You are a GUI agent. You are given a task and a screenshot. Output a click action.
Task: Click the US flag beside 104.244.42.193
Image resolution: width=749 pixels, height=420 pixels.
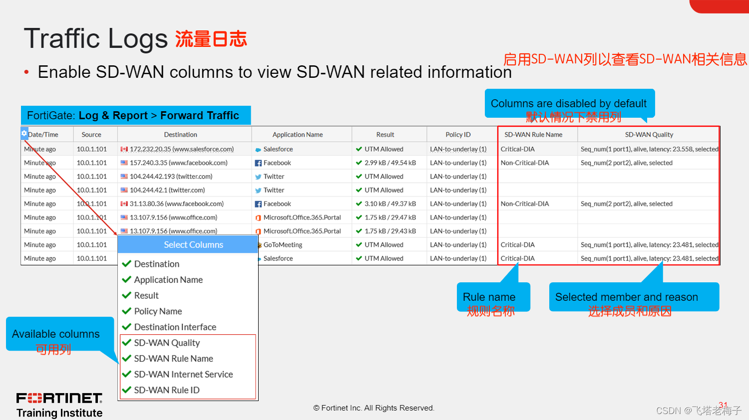tap(124, 177)
